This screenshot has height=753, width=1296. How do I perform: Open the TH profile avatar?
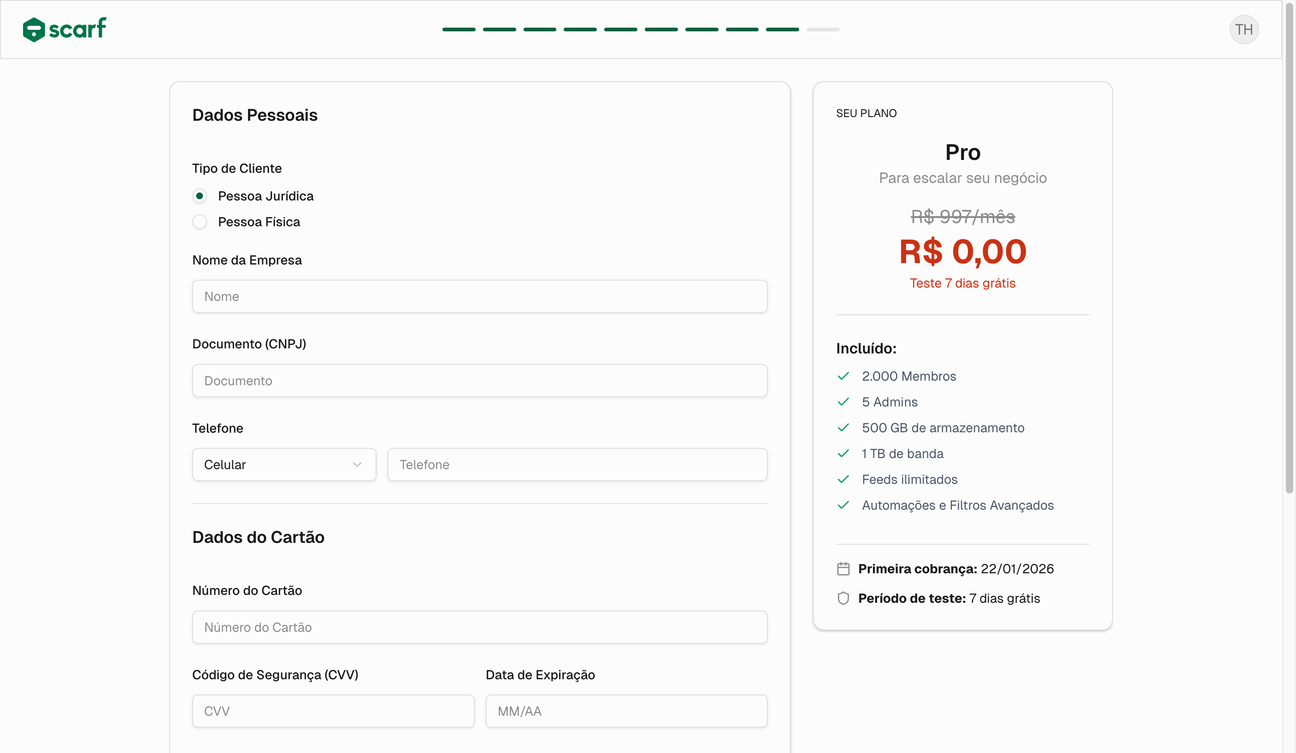click(1244, 29)
